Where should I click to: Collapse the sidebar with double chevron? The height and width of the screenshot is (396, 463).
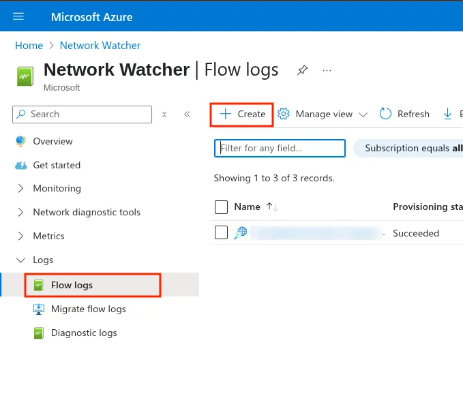click(x=188, y=114)
